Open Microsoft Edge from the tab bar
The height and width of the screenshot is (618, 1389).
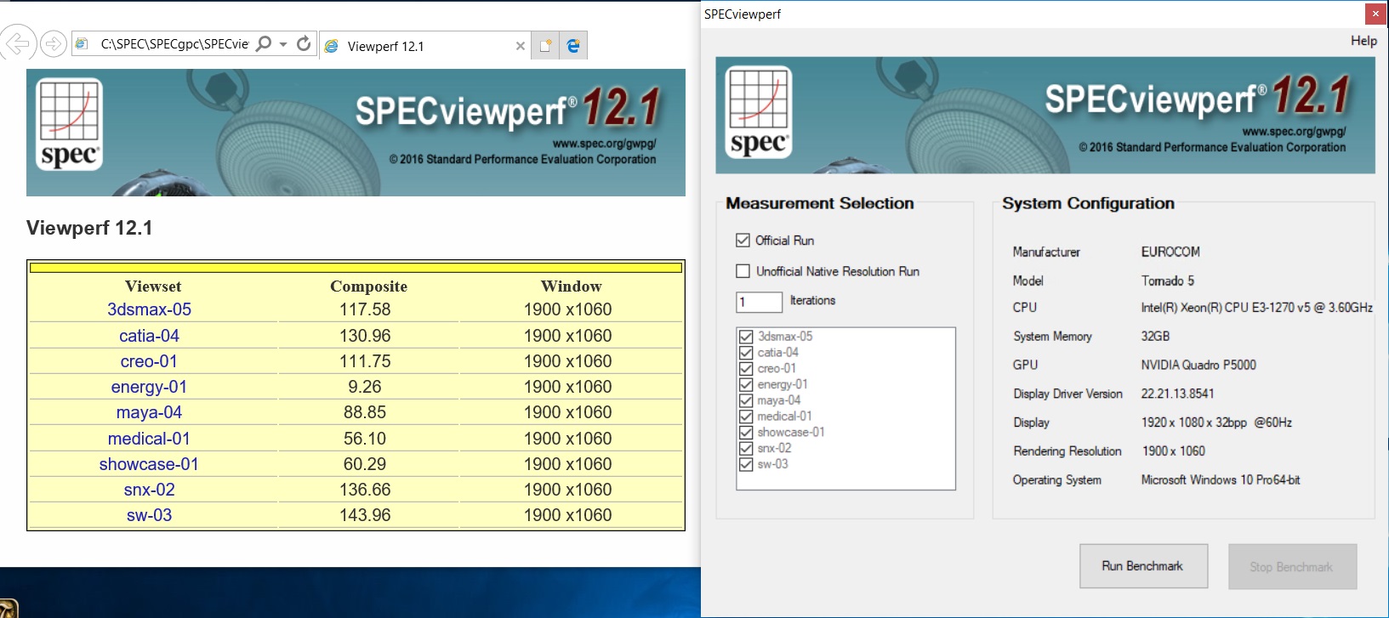pos(573,46)
